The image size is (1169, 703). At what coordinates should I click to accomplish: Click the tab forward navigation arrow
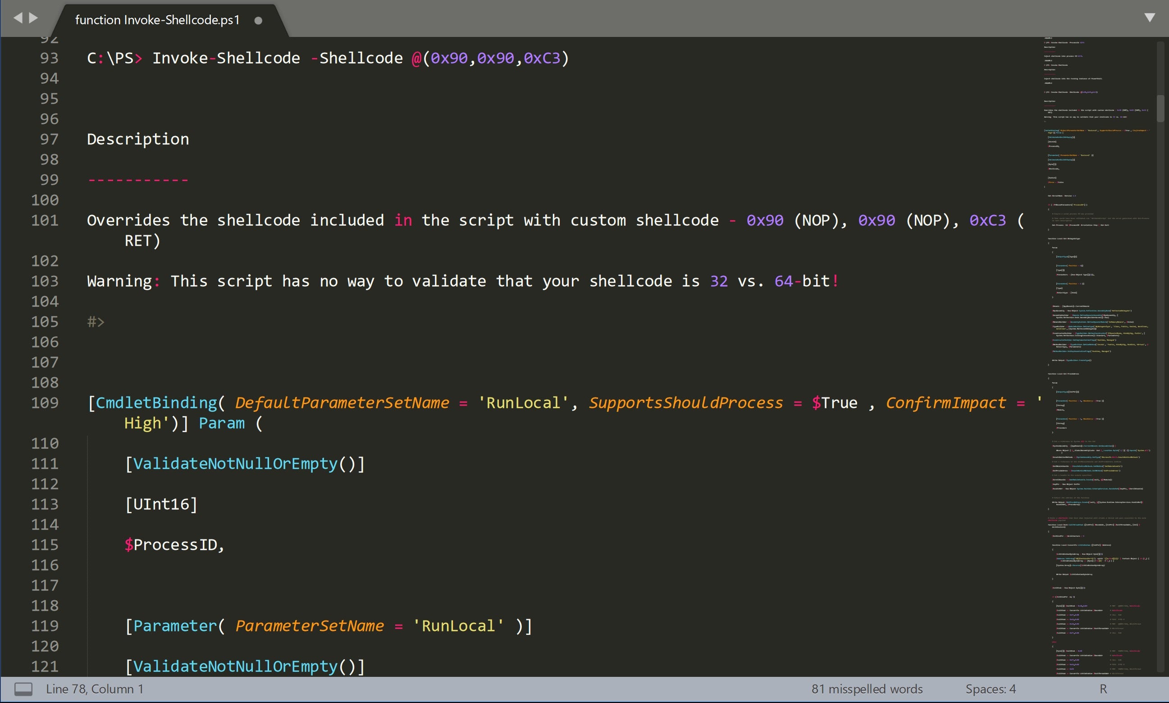pos(34,18)
